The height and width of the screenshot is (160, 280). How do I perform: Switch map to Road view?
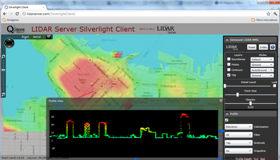click(x=25, y=36)
